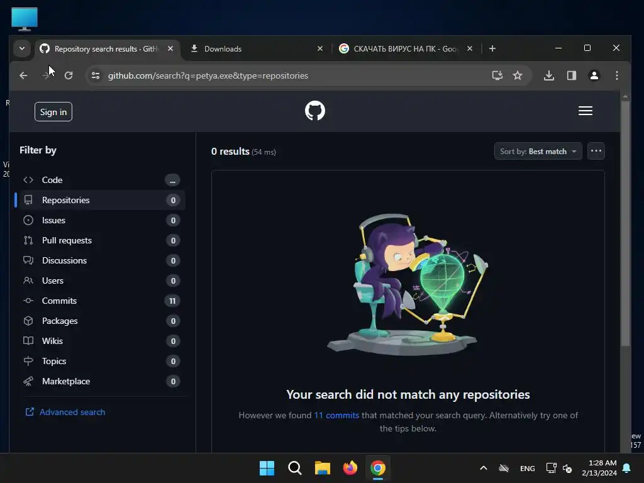Screen dimensions: 644x483
Task: Open the notification bell in system tray
Action: 627,468
